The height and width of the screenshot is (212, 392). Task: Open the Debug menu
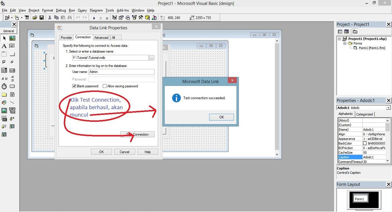coord(61,10)
